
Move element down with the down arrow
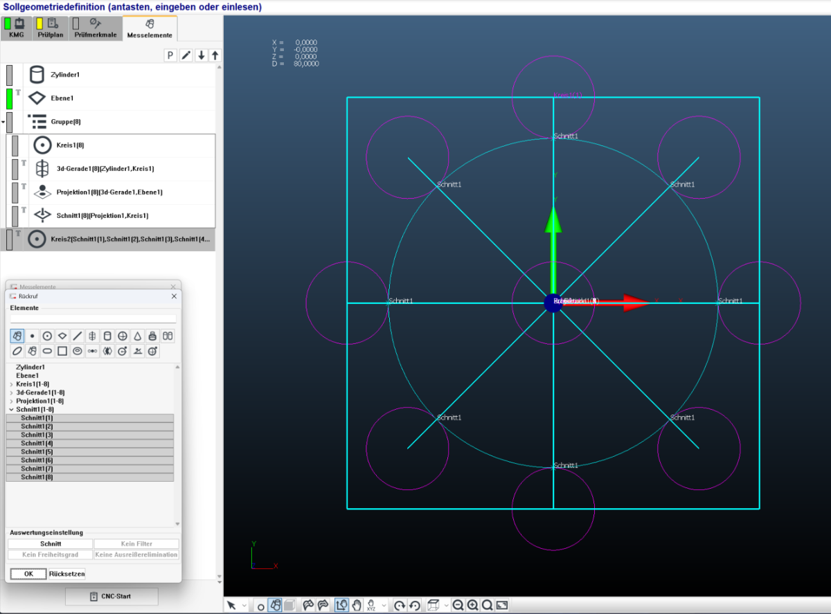point(201,55)
